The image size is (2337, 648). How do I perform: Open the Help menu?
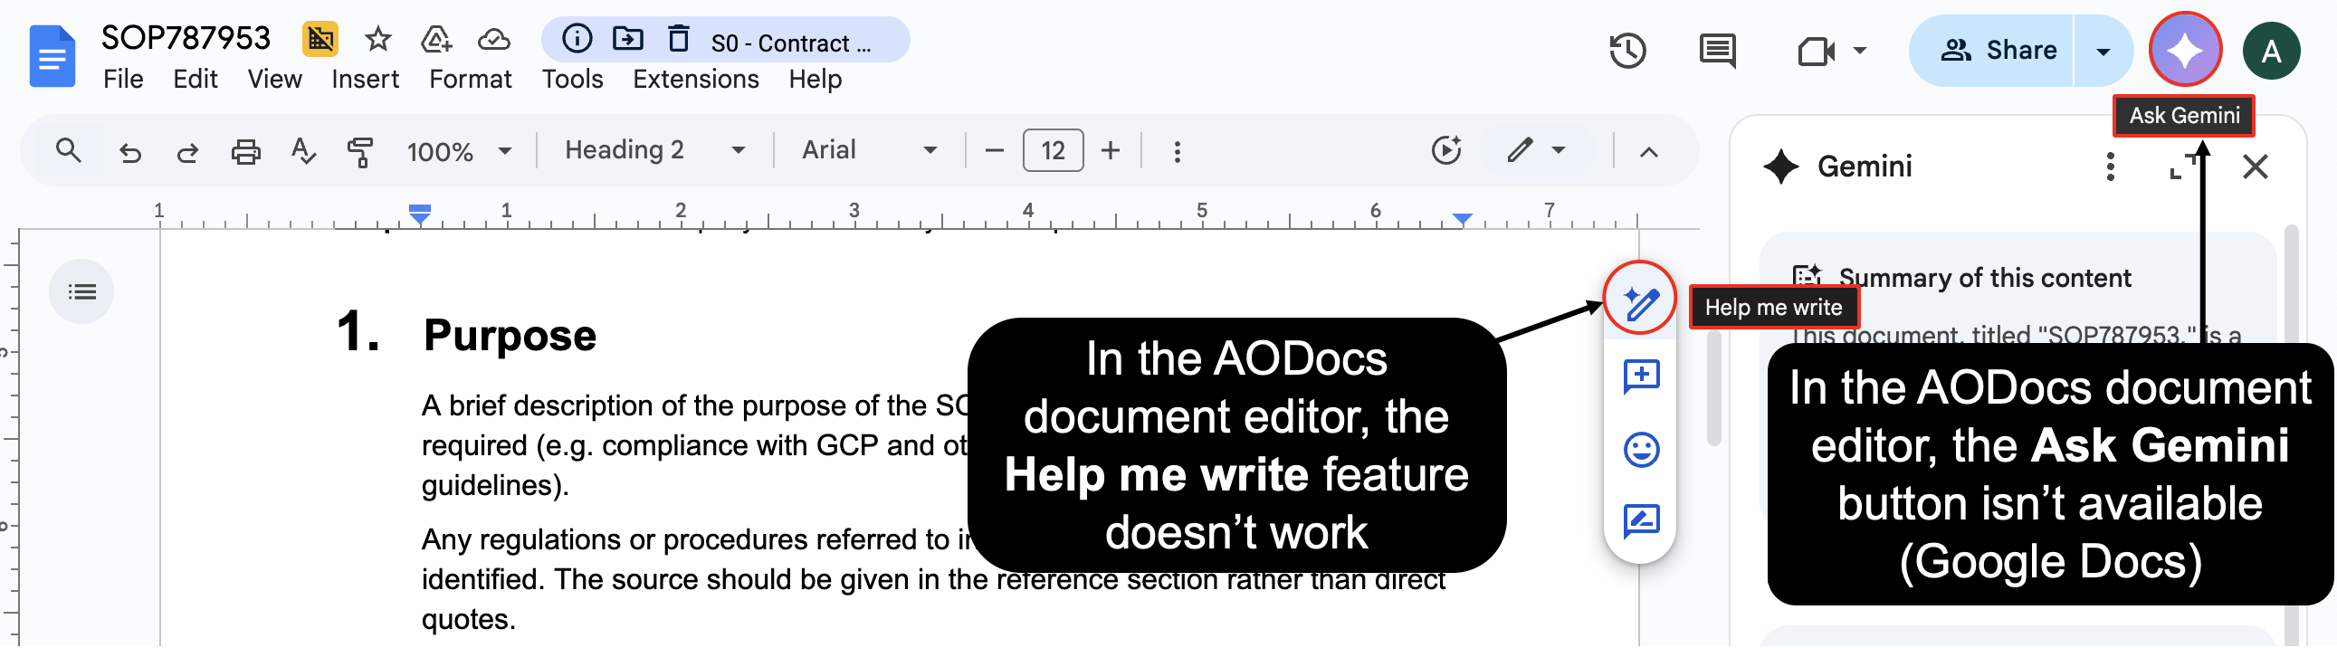click(x=815, y=80)
